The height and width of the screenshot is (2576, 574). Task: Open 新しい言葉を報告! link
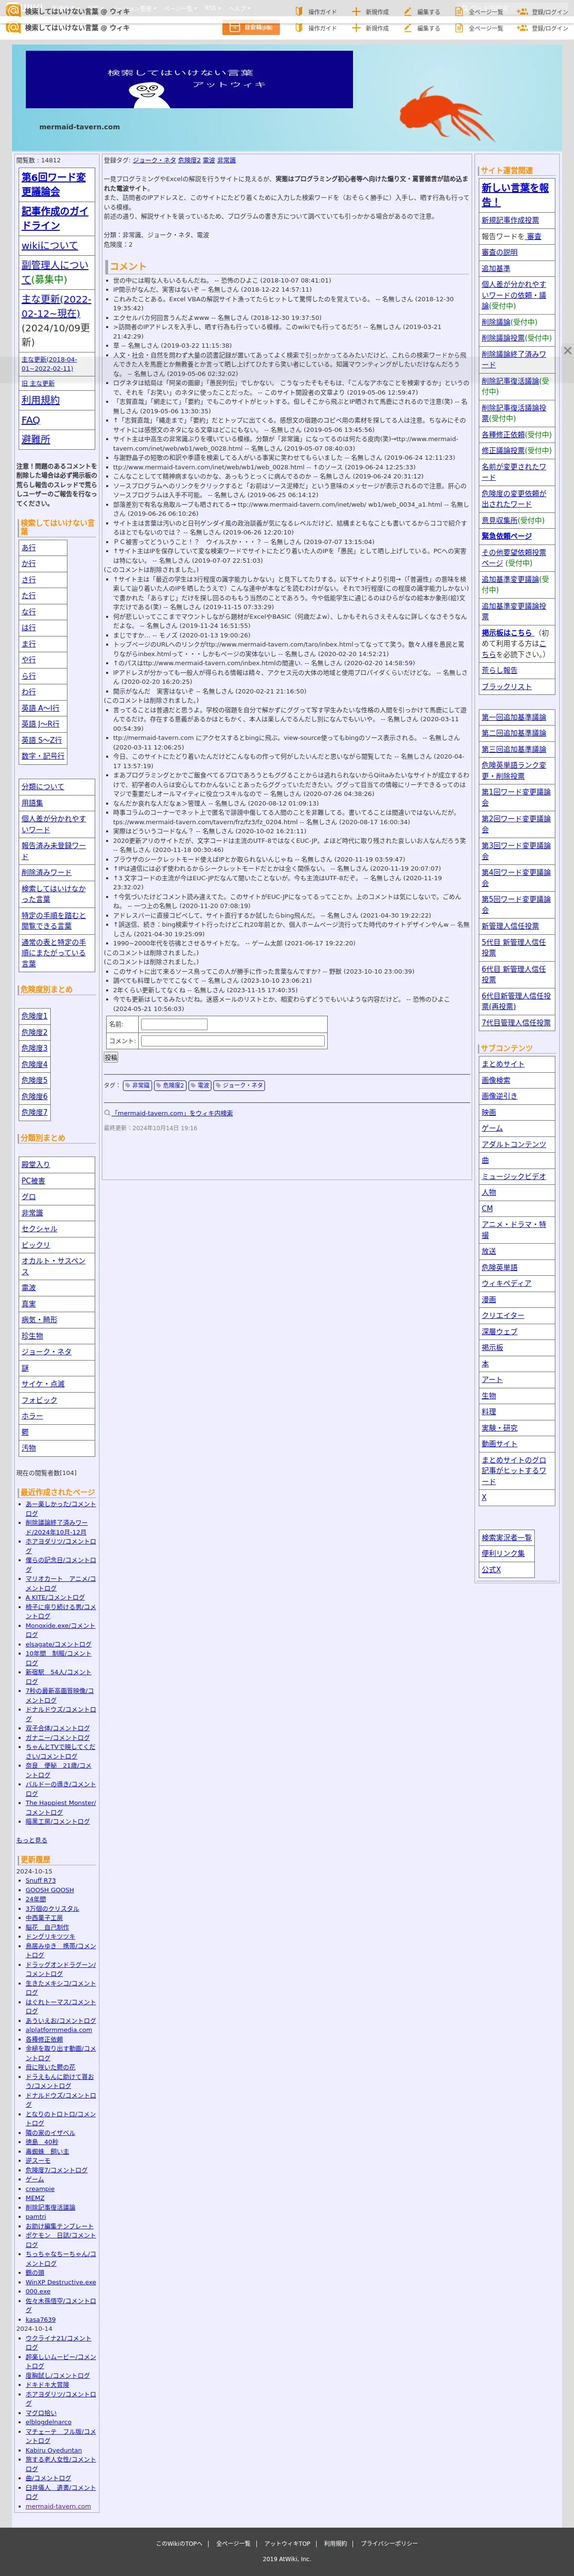click(515, 194)
